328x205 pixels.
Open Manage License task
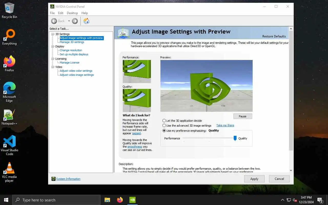(x=70, y=63)
